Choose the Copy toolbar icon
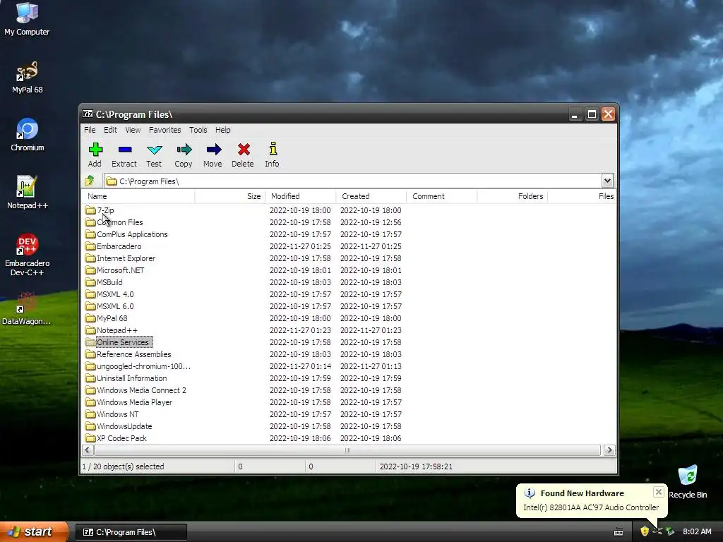Image resolution: width=723 pixels, height=542 pixels. 184,150
